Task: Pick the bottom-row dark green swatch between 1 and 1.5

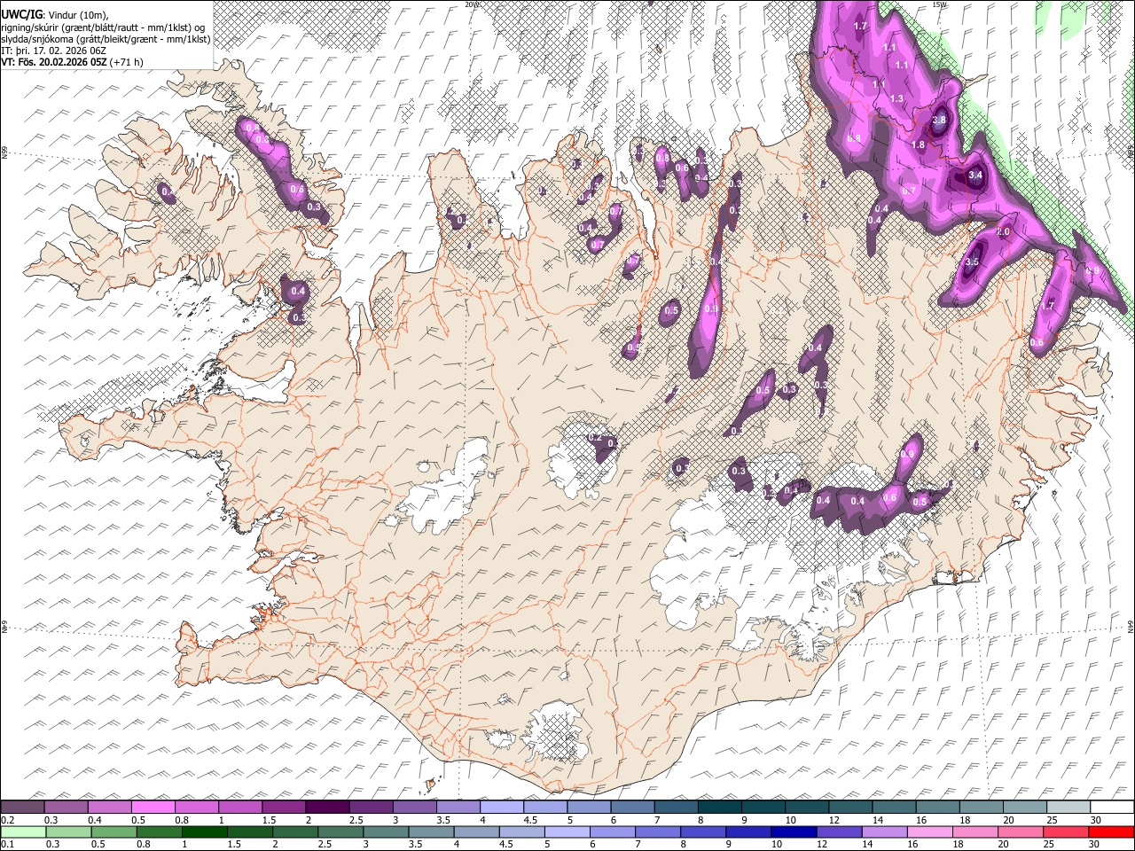Action: pyautogui.click(x=205, y=831)
